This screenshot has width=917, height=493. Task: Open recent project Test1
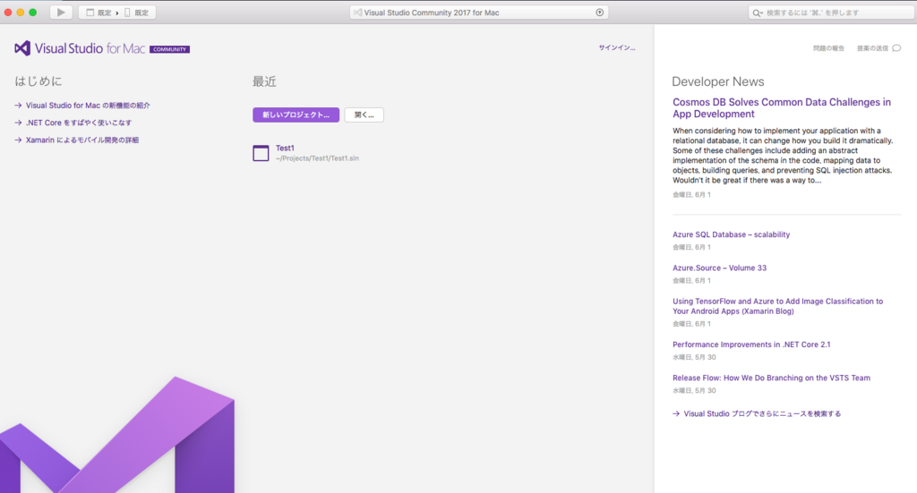point(285,149)
